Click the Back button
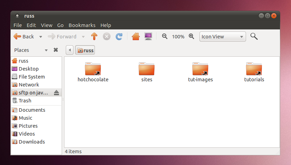 [24, 37]
